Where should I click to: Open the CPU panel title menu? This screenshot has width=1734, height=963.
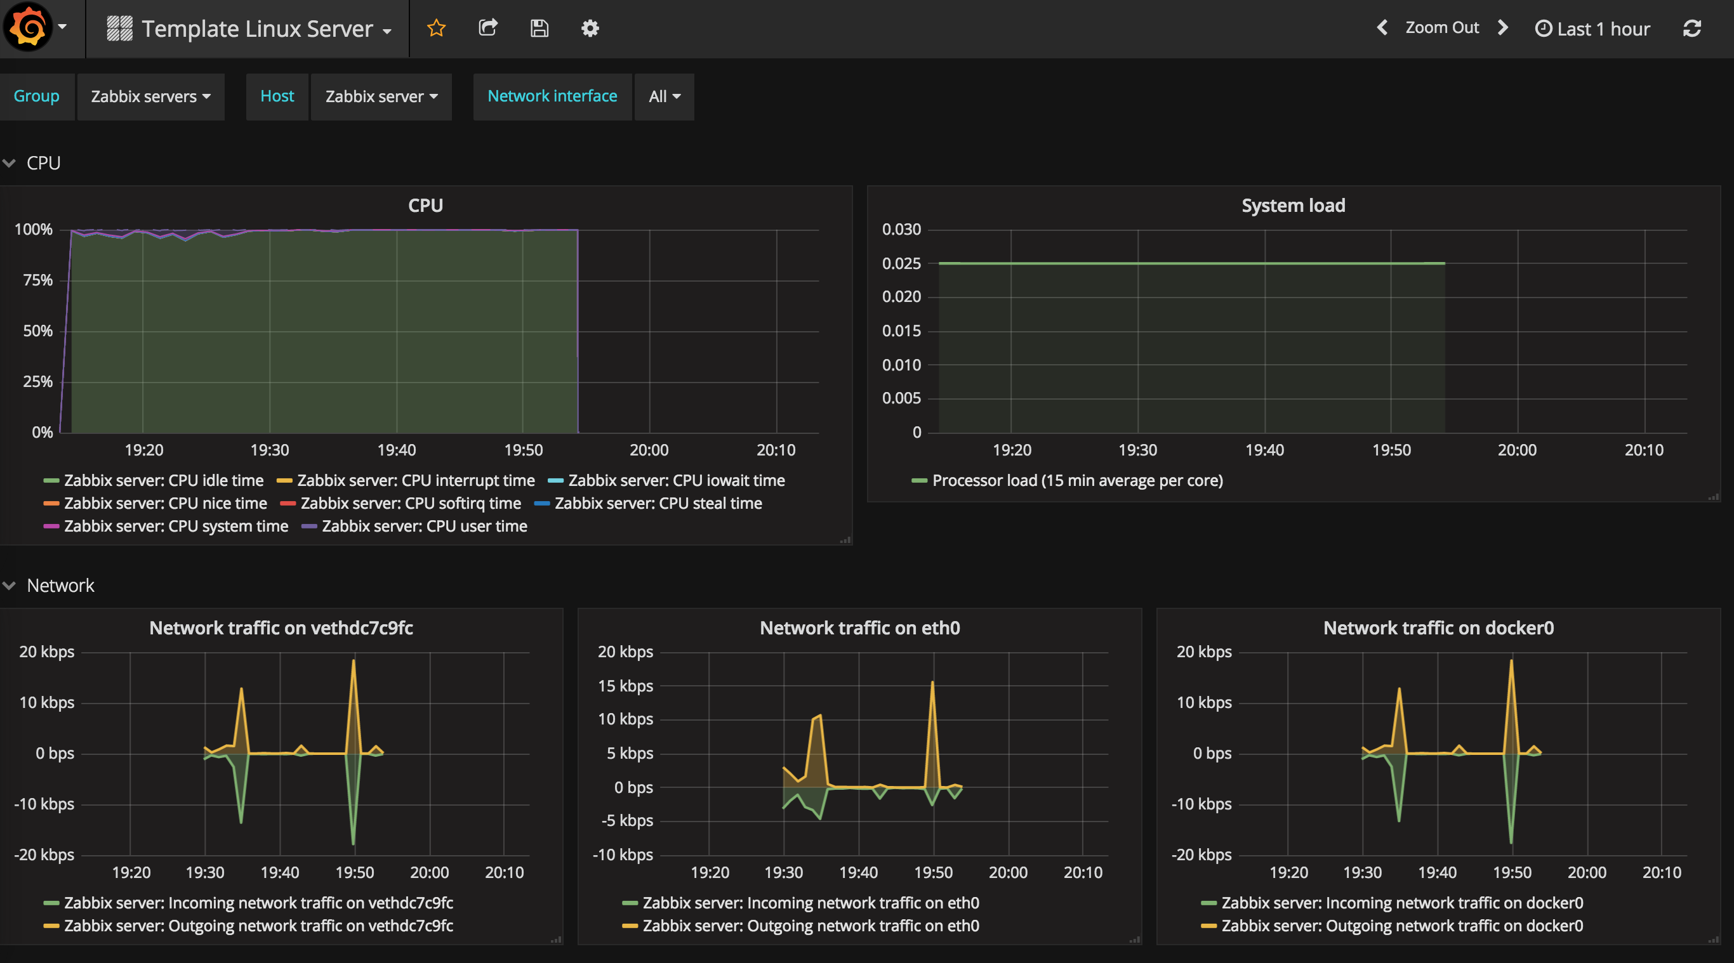click(x=425, y=206)
